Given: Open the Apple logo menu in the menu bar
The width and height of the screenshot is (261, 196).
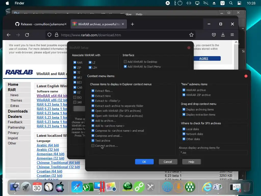Looking at the screenshot, I should click(x=7, y=3).
